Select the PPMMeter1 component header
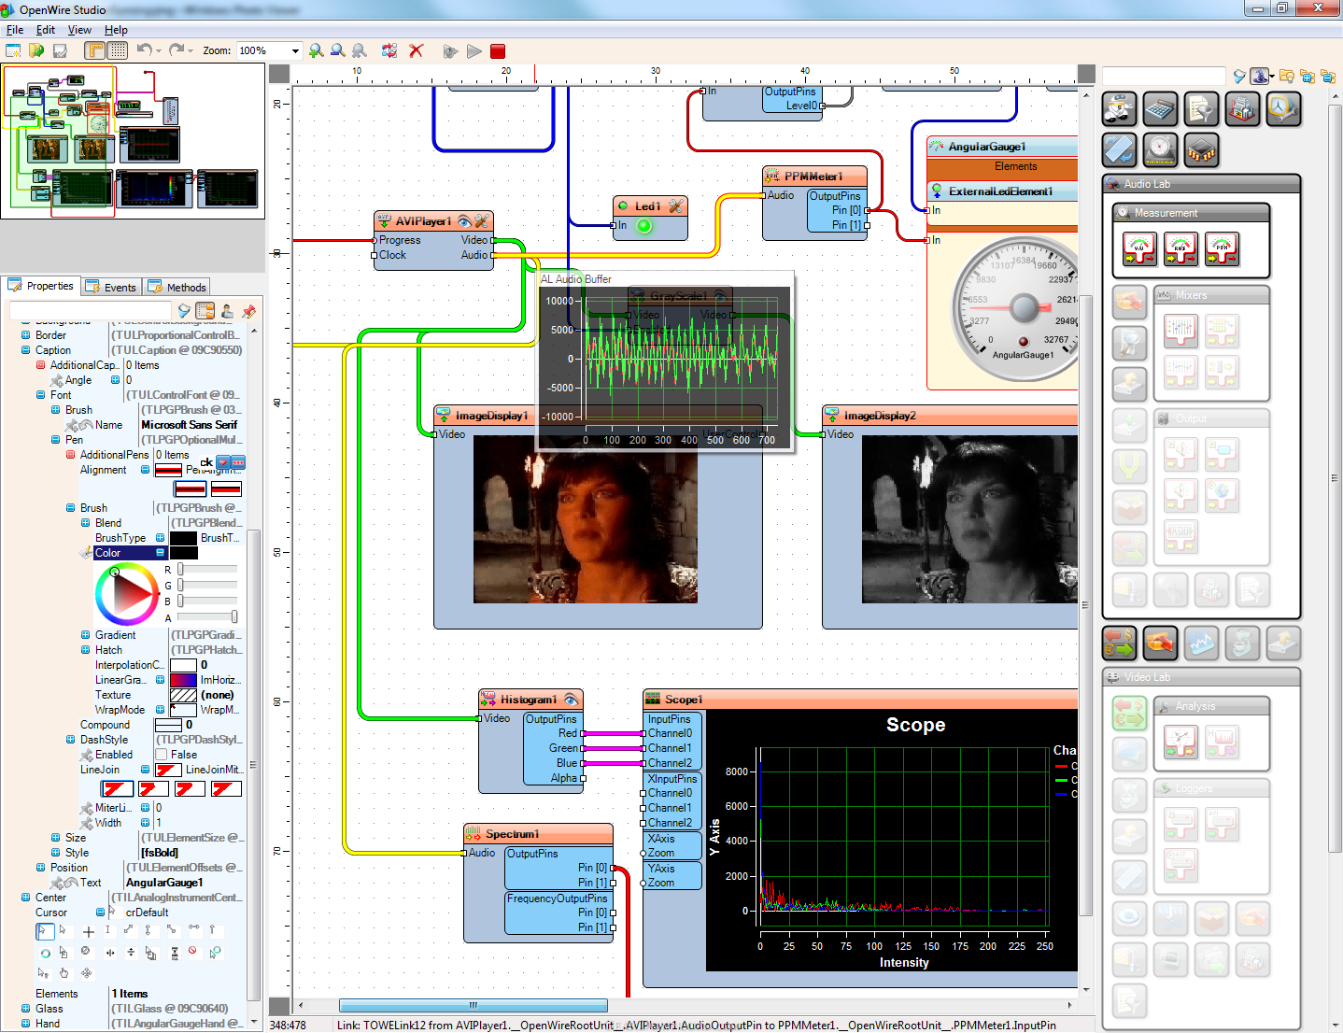Image resolution: width=1343 pixels, height=1033 pixels. click(814, 176)
